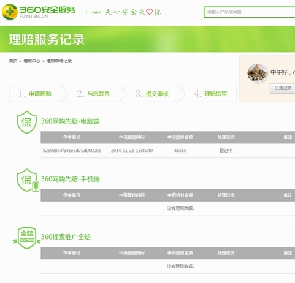Select step 2 与您联系
The width and height of the screenshot is (295, 283).
pos(94,94)
